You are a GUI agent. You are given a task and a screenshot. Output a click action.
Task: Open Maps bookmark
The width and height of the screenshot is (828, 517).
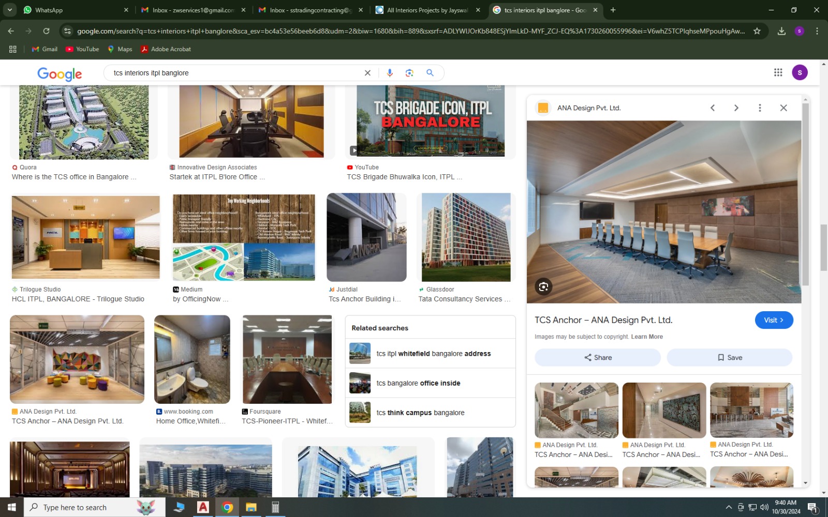[x=120, y=49]
